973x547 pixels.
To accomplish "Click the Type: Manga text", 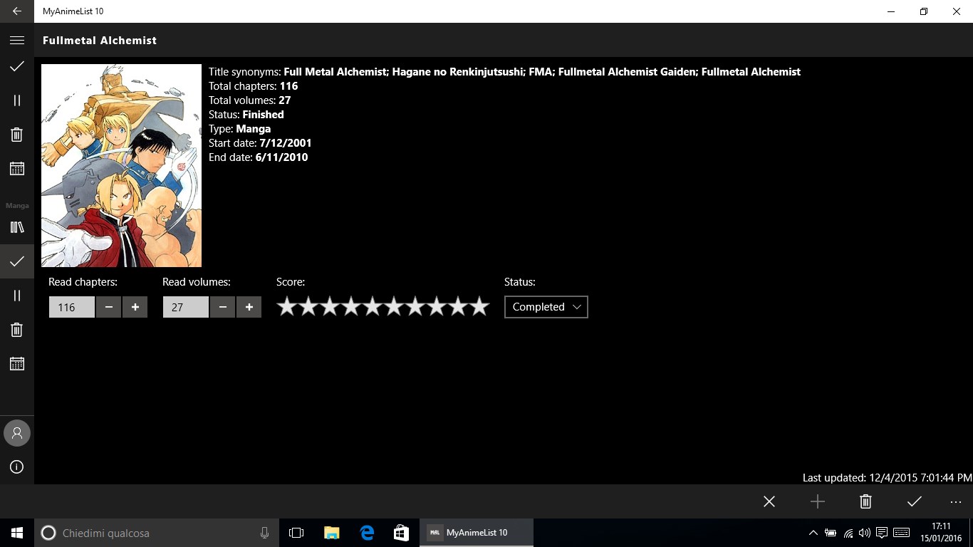I will tap(240, 129).
